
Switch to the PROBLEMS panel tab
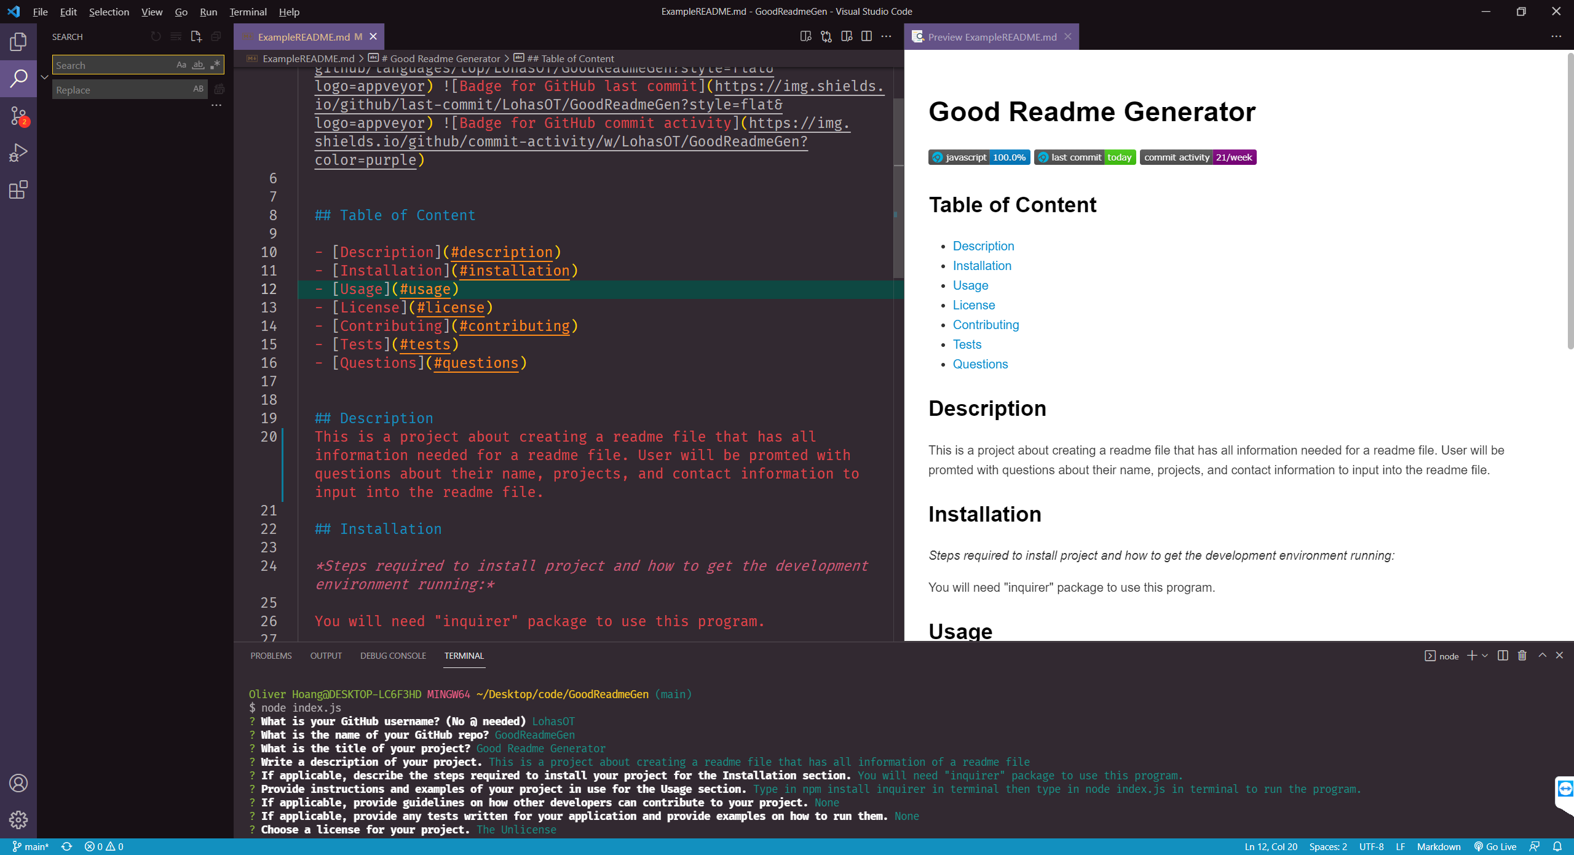tap(271, 656)
